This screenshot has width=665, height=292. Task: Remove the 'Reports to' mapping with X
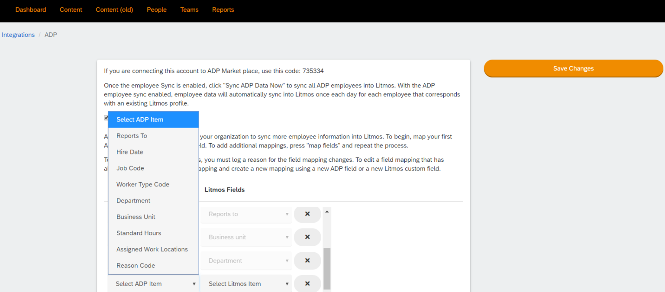point(307,214)
